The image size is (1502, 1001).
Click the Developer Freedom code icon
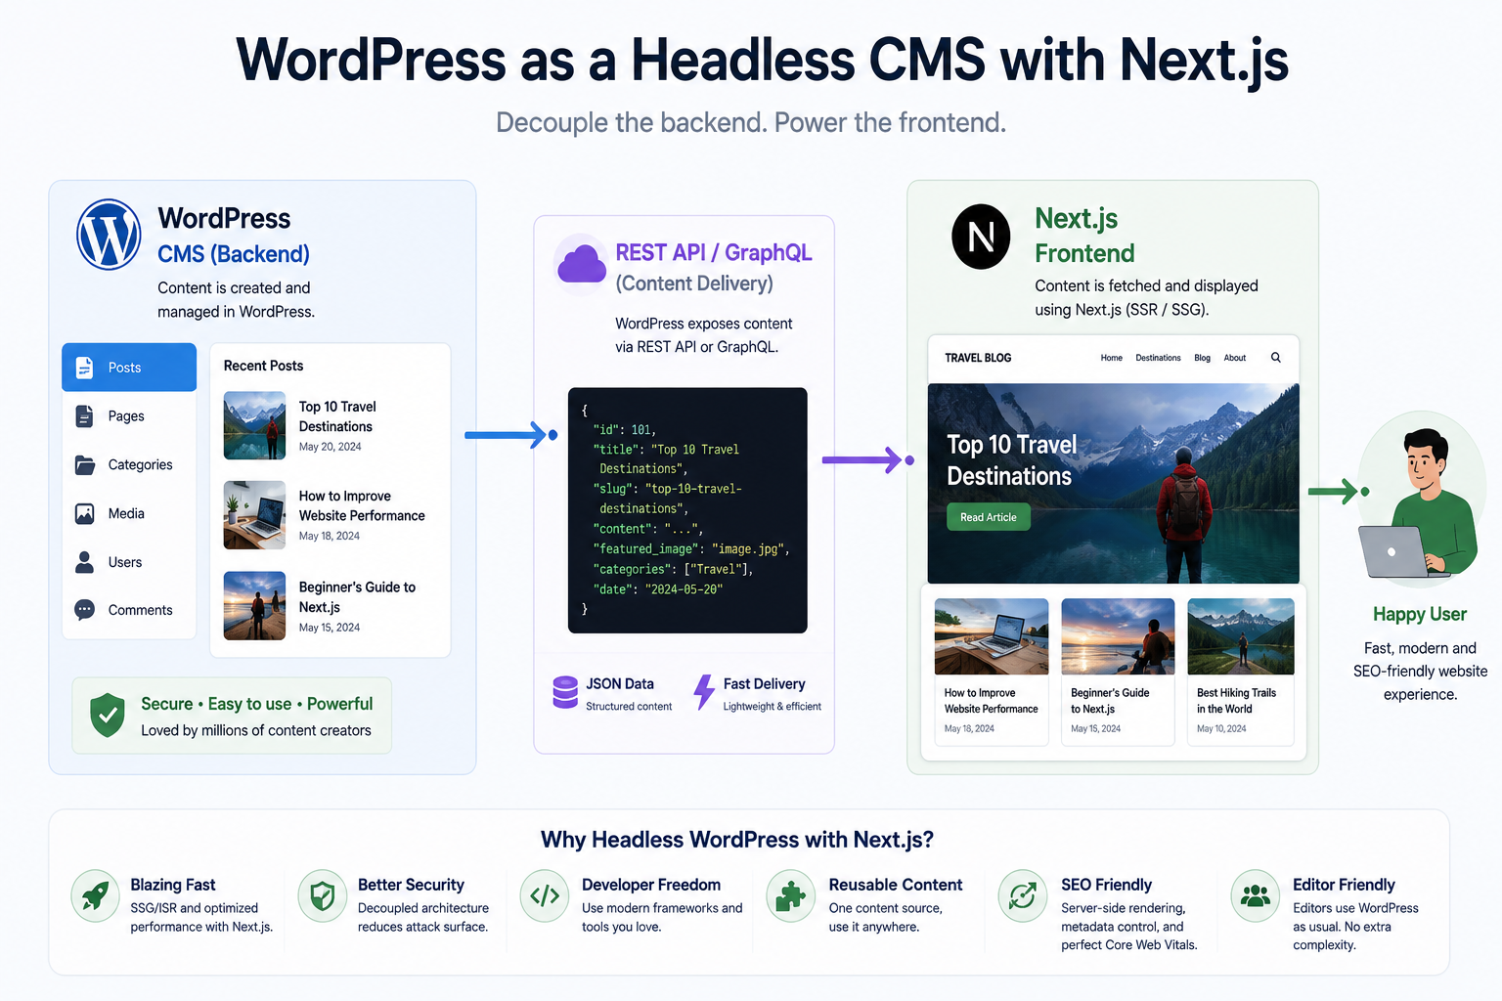(545, 895)
